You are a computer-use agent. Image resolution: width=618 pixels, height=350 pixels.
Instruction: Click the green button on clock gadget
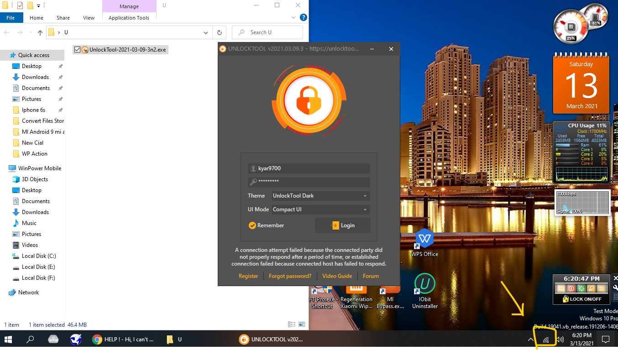click(x=581, y=288)
